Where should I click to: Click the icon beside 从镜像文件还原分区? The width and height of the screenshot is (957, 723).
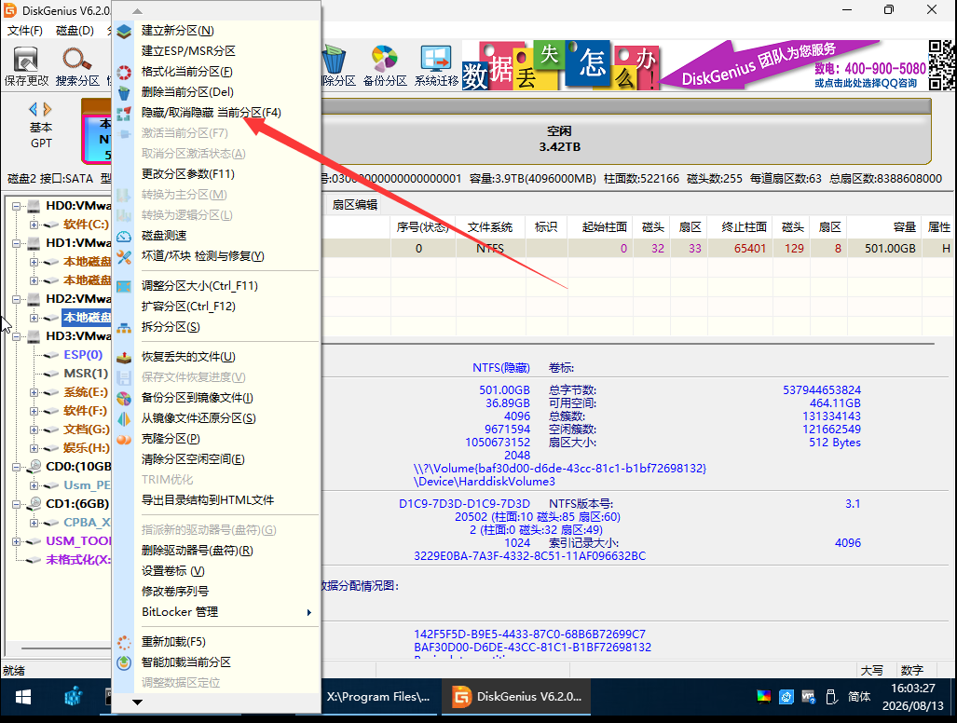[124, 418]
